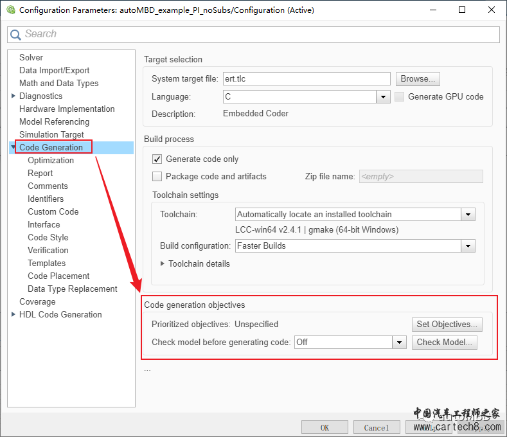Open the Comments subpane
The height and width of the screenshot is (437, 507).
point(48,186)
